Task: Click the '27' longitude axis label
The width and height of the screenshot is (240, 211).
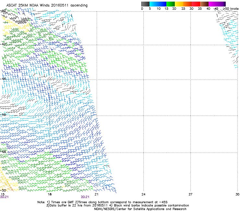Action: (x=190, y=194)
